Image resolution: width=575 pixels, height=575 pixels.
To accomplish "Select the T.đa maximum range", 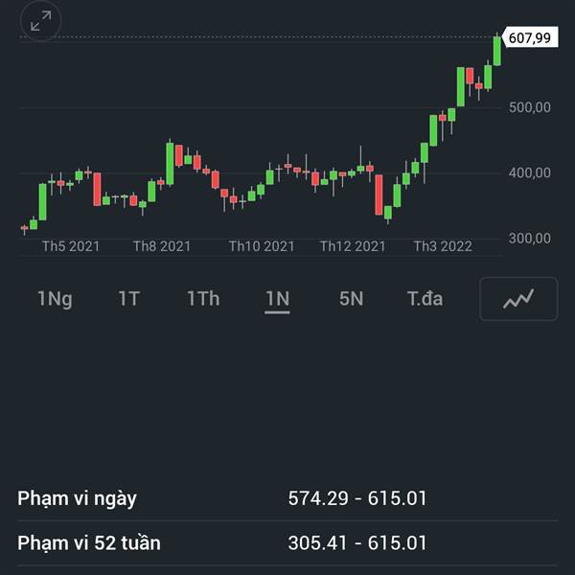I will click(425, 299).
